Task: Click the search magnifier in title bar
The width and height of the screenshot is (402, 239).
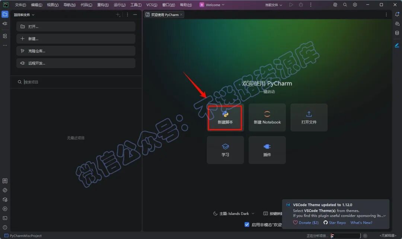Action: click(x=345, y=4)
